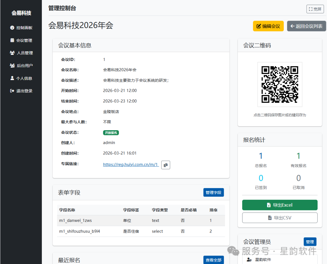This screenshot has height=264, width=327.
Task: Copy the 专属链接 using the copy icon
Action: pos(165,165)
